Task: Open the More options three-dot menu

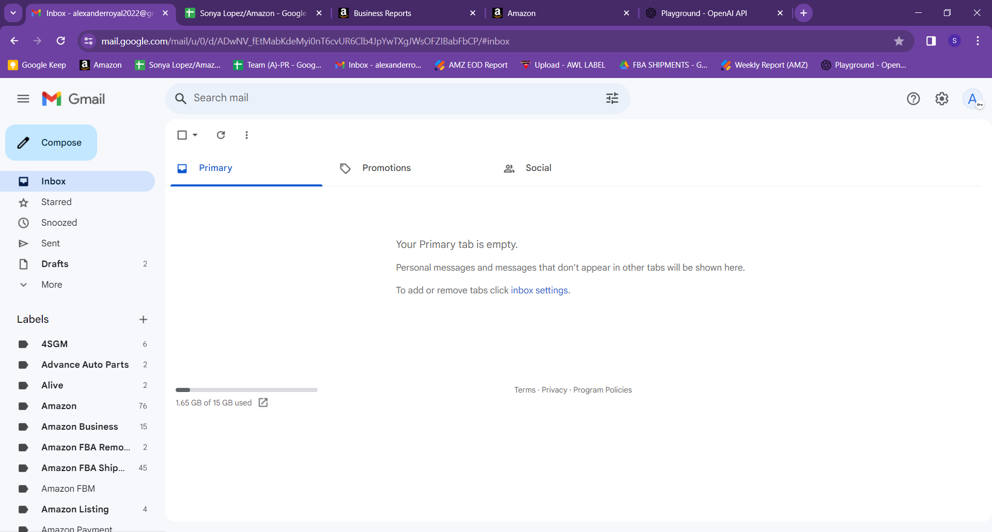Action: click(x=246, y=135)
